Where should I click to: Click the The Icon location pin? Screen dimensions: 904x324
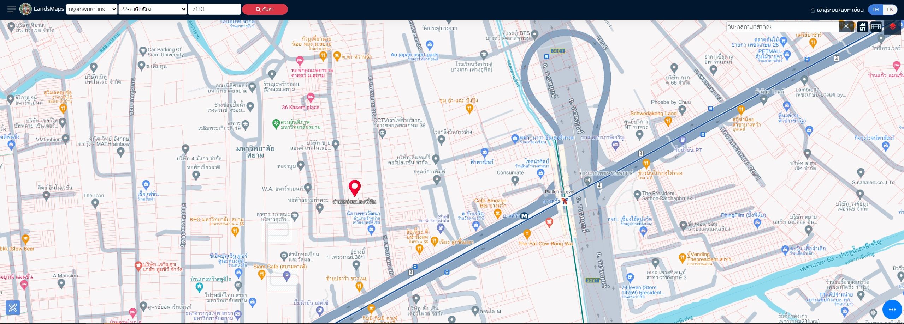pos(95,203)
